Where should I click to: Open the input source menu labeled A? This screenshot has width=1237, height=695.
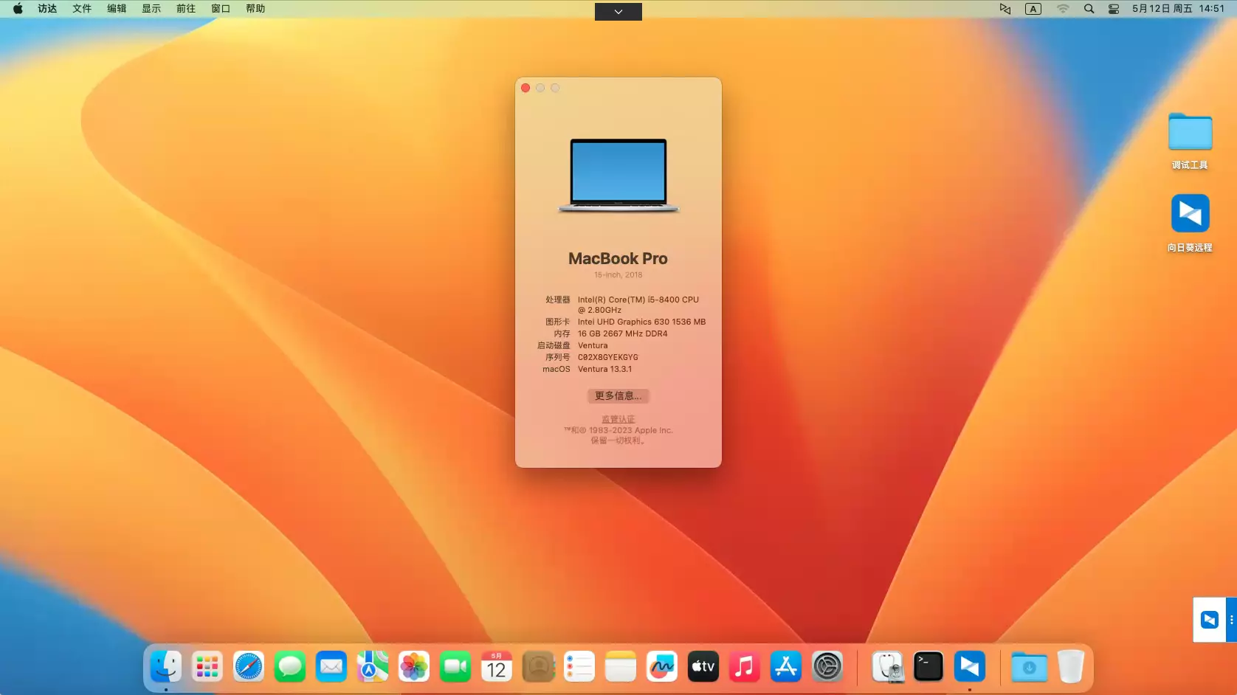click(1033, 9)
